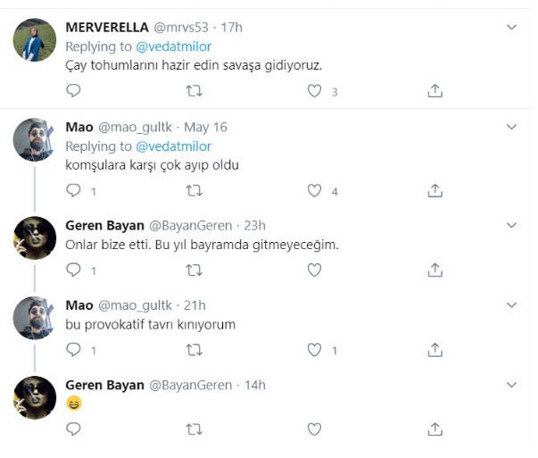
Task: Click MERVERELLA's profile avatar
Action: point(36,40)
